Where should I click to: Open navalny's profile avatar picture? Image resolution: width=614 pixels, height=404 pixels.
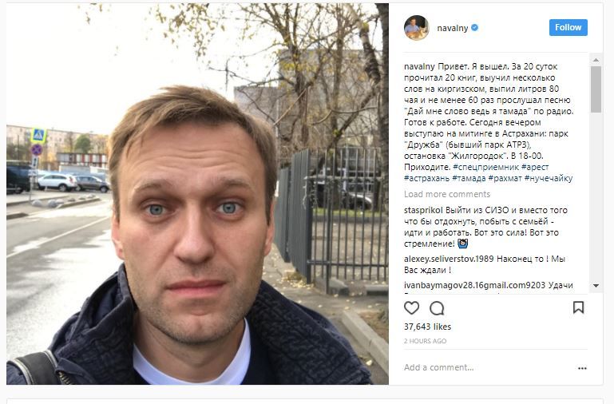click(x=417, y=28)
